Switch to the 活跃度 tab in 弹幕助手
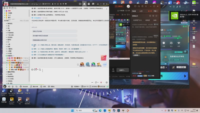This screenshot has width=200, height=113. point(147,20)
